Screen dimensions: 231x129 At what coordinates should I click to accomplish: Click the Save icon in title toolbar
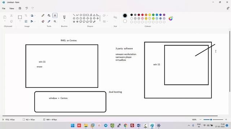pos(20,8)
